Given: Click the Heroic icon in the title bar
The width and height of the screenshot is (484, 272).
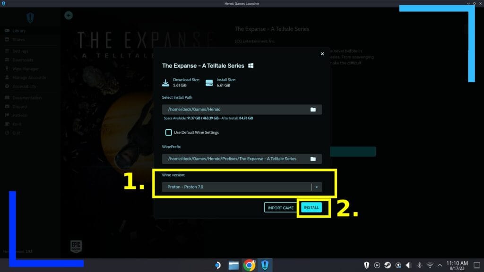Looking at the screenshot, I should [x=3, y=3].
